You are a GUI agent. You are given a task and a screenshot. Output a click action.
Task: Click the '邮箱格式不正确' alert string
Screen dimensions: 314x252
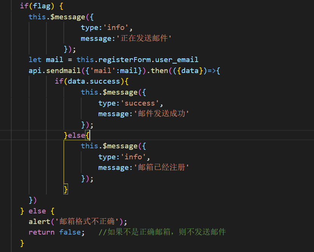[x=90, y=221]
